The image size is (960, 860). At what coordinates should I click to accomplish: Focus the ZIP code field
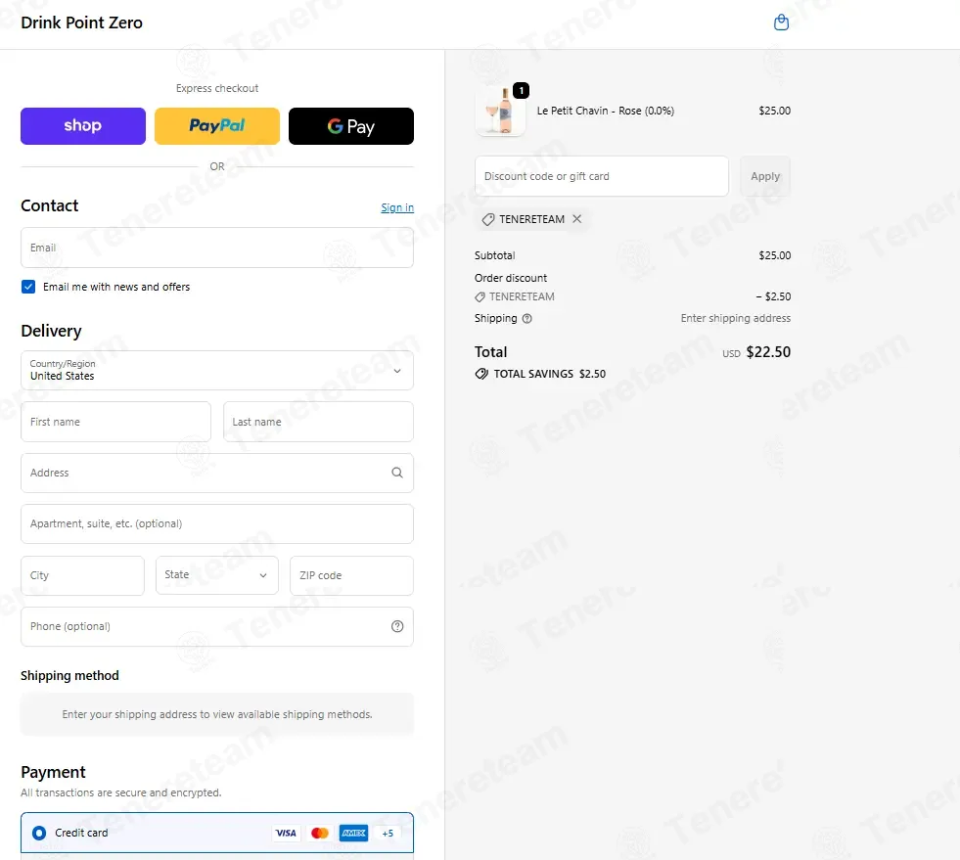point(351,575)
